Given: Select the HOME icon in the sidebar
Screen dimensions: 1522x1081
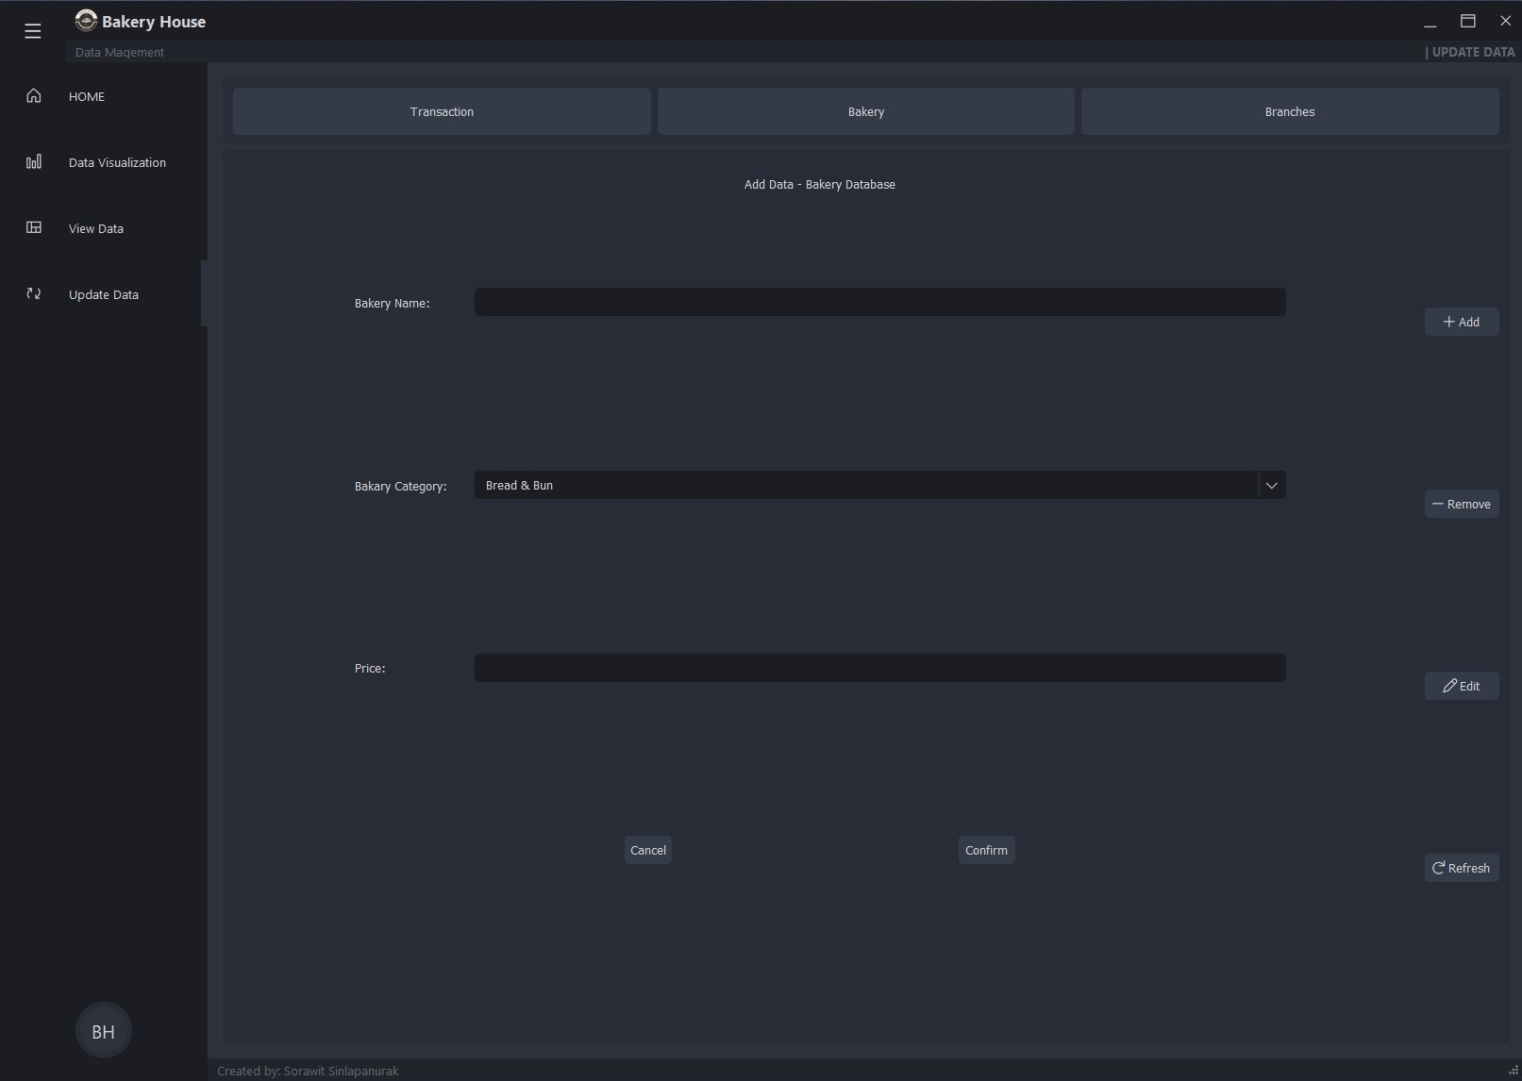Looking at the screenshot, I should 33,95.
